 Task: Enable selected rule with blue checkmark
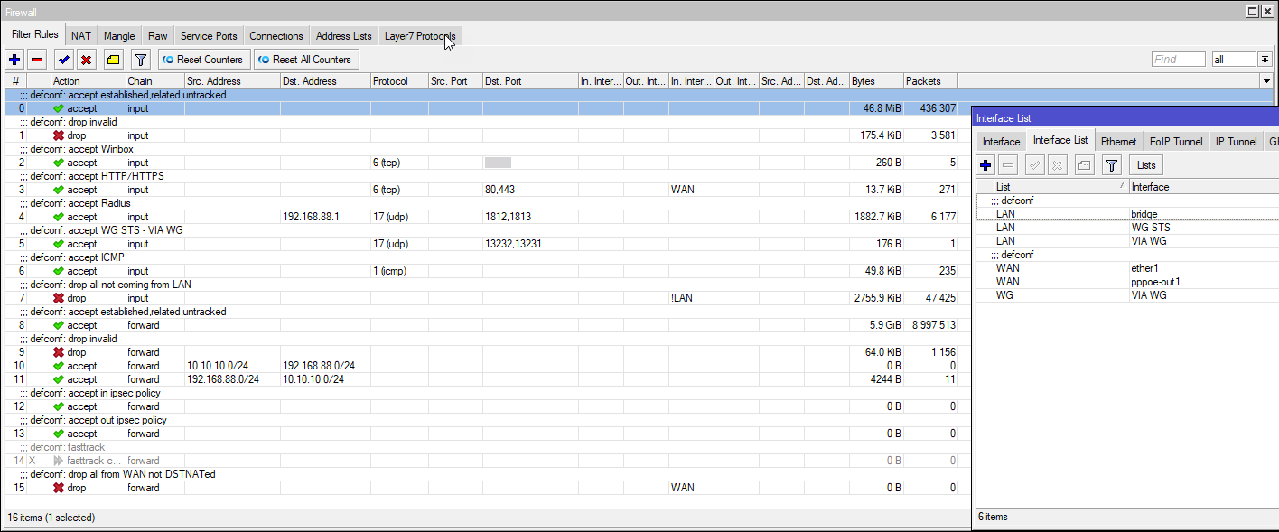[x=63, y=60]
